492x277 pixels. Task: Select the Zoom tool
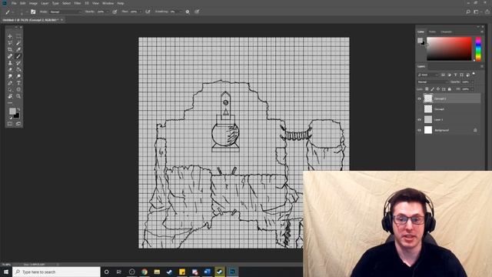pyautogui.click(x=18, y=96)
